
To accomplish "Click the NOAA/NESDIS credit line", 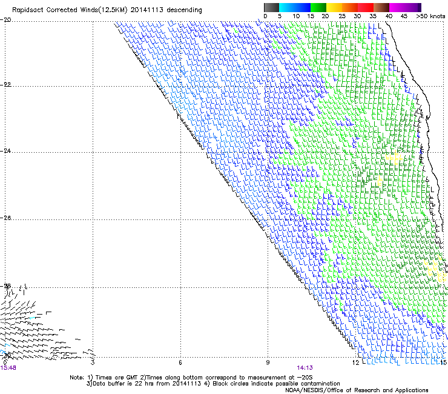I will pyautogui.click(x=357, y=390).
